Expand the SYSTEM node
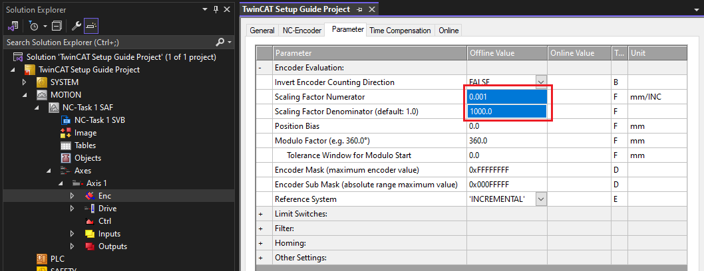The image size is (704, 271). click(x=25, y=82)
